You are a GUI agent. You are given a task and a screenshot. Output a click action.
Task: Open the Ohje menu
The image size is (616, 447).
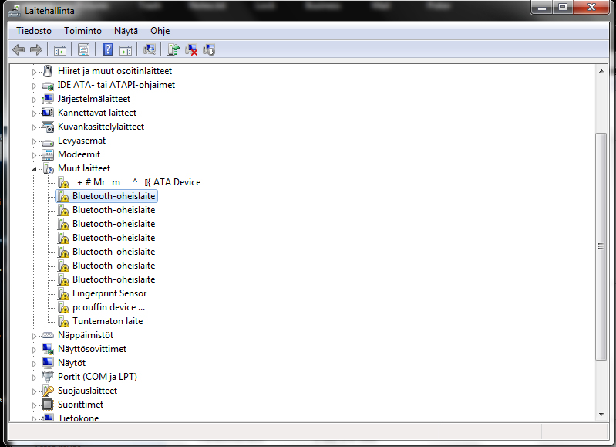pyautogui.click(x=160, y=31)
